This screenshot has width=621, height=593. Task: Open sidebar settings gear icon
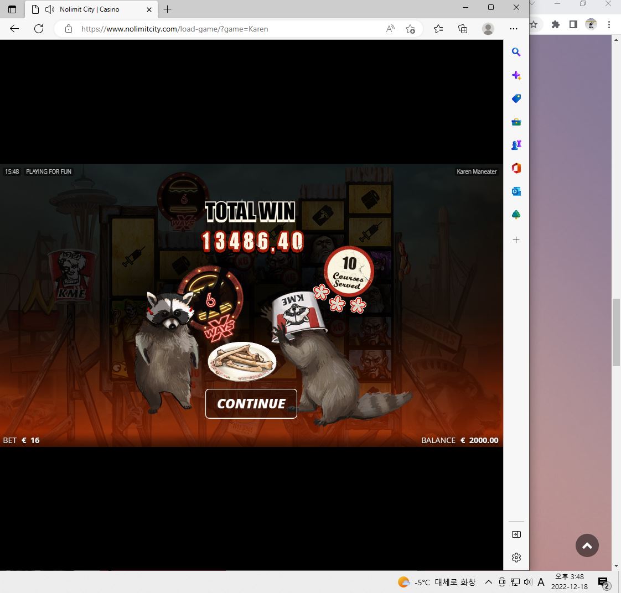click(x=516, y=558)
